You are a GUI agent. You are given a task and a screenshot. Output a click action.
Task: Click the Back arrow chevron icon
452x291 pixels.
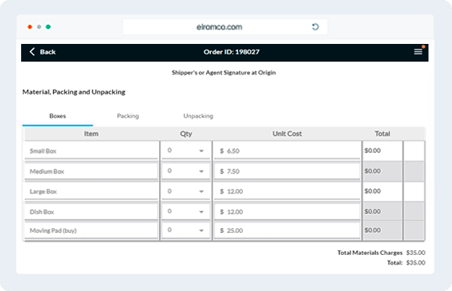(x=32, y=52)
